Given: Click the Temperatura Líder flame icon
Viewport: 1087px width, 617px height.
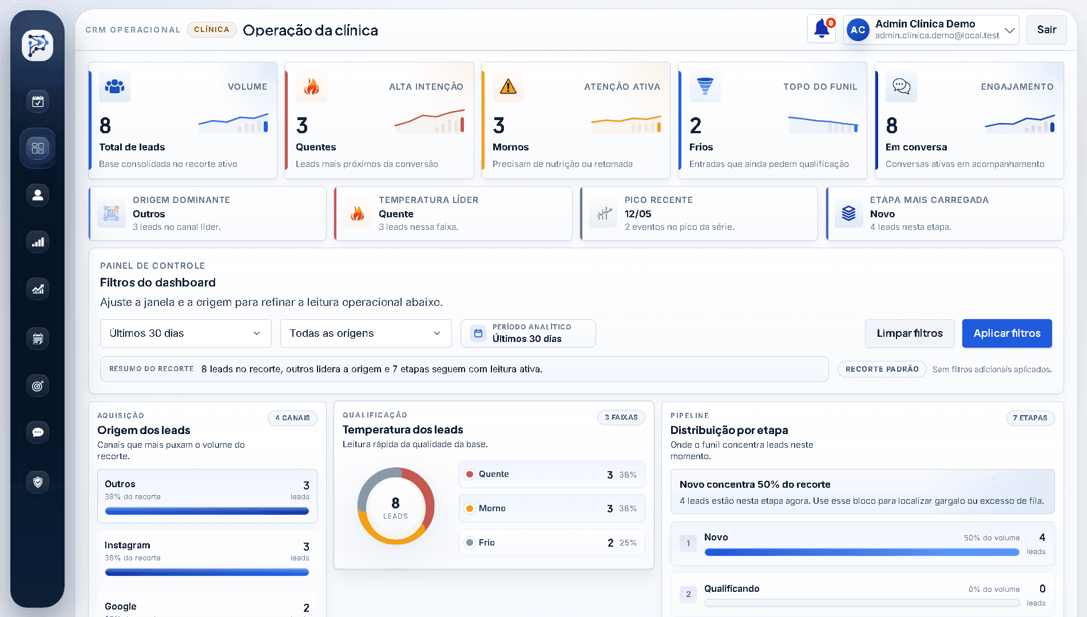Looking at the screenshot, I should coord(358,214).
